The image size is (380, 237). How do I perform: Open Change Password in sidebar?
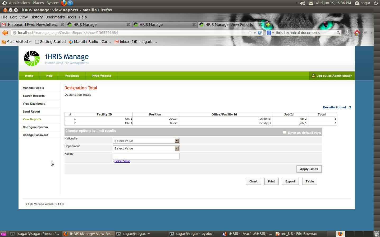coord(35,135)
